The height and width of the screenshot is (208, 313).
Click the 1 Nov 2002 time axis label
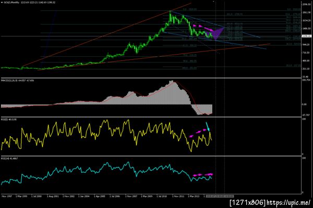pos(68,196)
